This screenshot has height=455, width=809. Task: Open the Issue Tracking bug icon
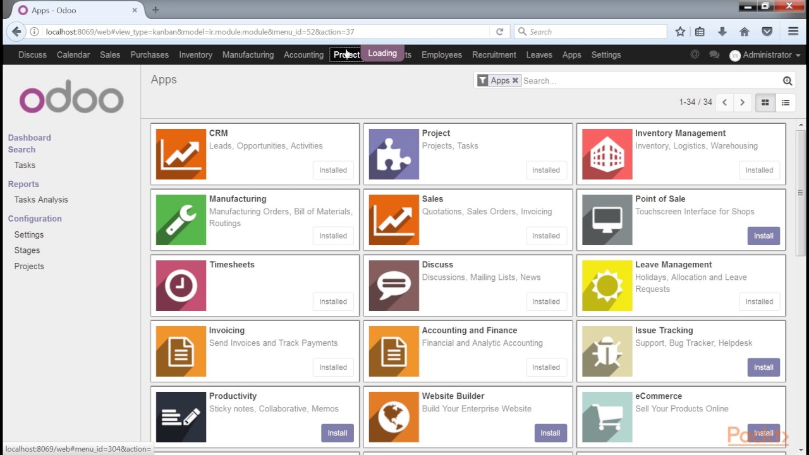[607, 351]
